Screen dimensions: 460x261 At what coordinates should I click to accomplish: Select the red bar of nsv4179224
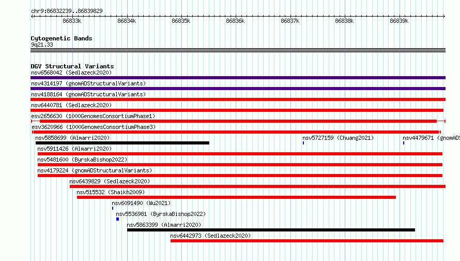point(240,176)
